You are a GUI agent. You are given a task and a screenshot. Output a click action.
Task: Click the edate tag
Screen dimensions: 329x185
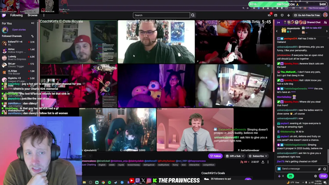(x=112, y=165)
